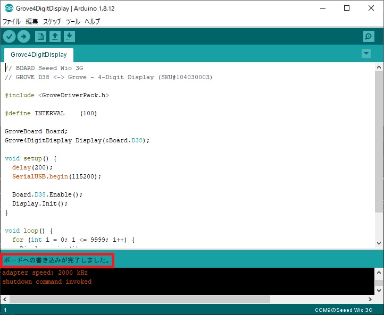Click the '// BOARD Seeed Wio 3G' comment
Image resolution: width=384 pixels, height=315 pixels.
44,68
